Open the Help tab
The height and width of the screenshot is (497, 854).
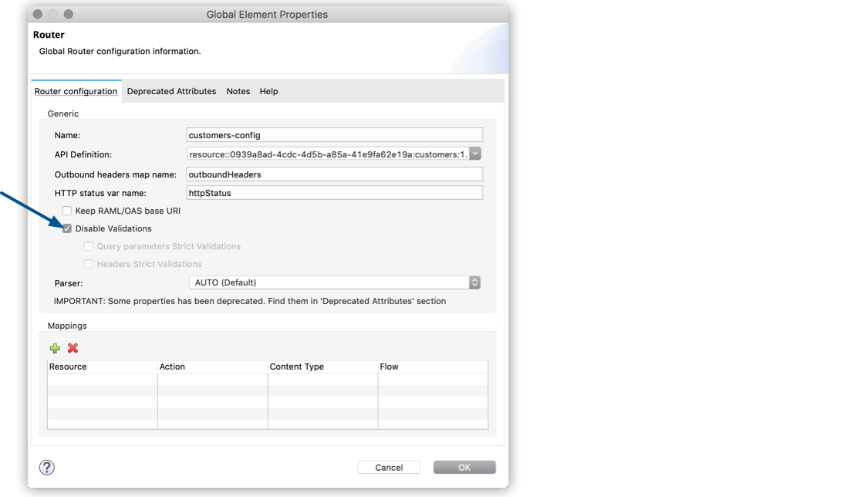click(x=268, y=91)
